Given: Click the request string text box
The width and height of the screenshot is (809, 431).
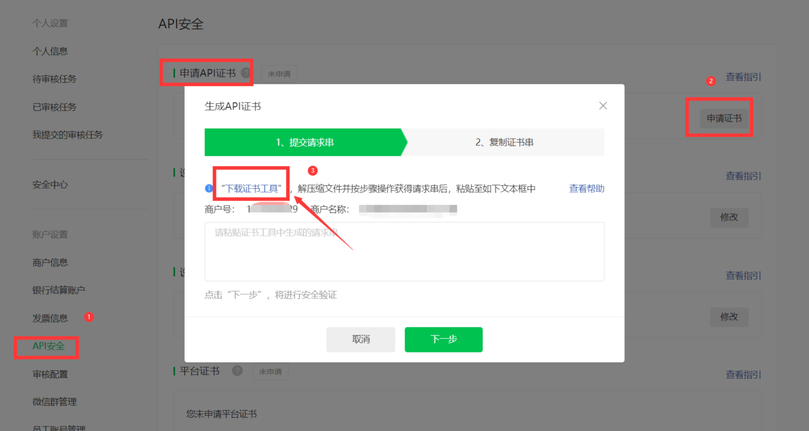Looking at the screenshot, I should click(404, 251).
